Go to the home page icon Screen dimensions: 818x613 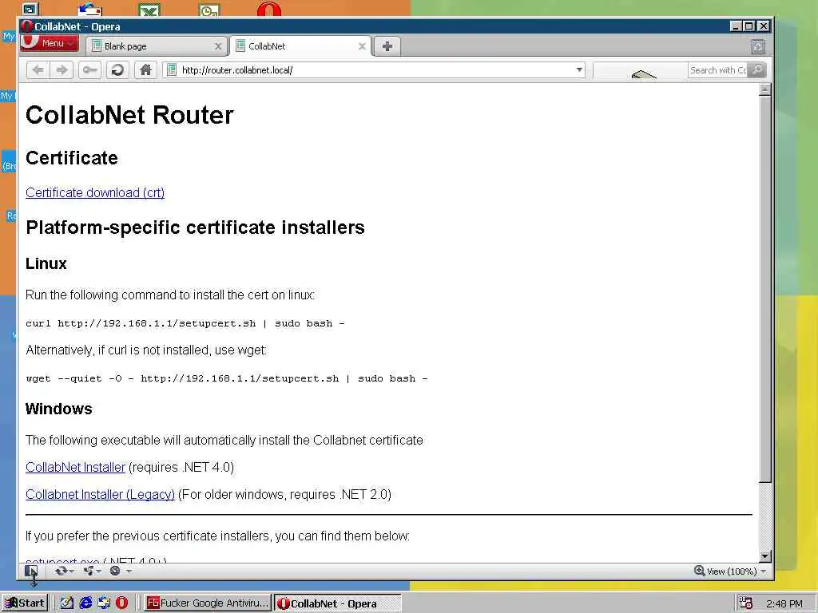tap(145, 70)
